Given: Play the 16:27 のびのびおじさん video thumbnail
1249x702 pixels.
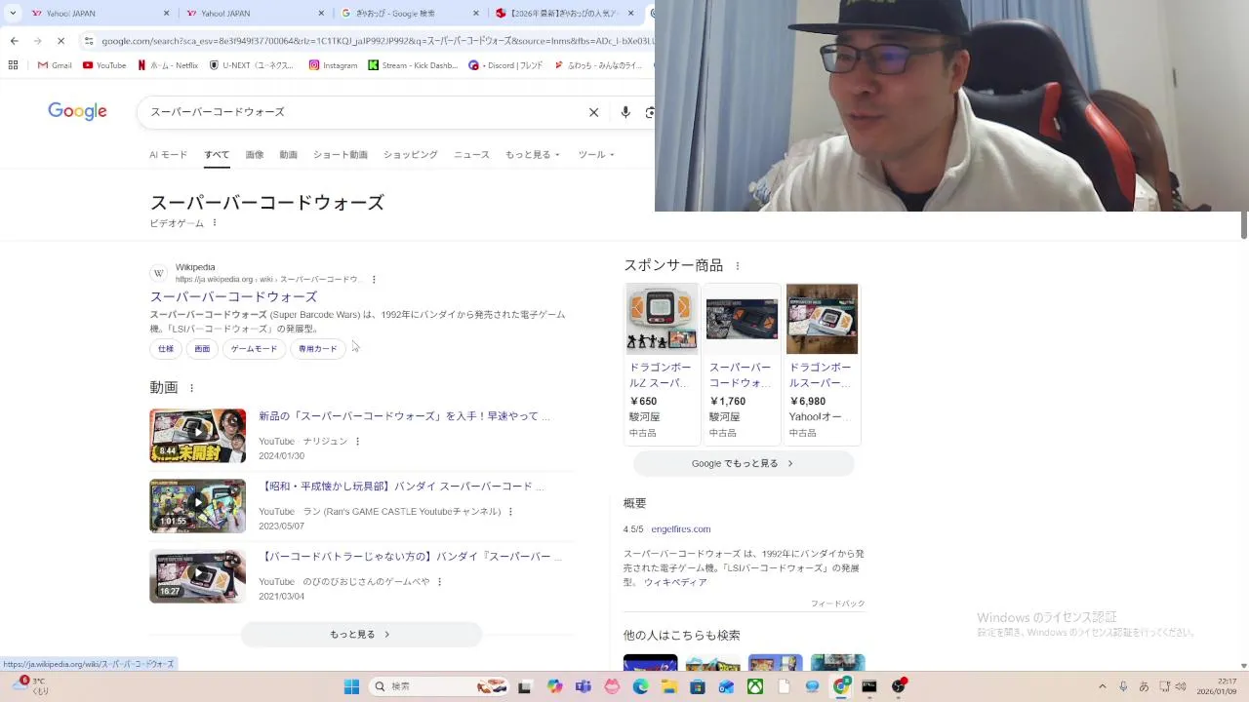Looking at the screenshot, I should pos(197,576).
